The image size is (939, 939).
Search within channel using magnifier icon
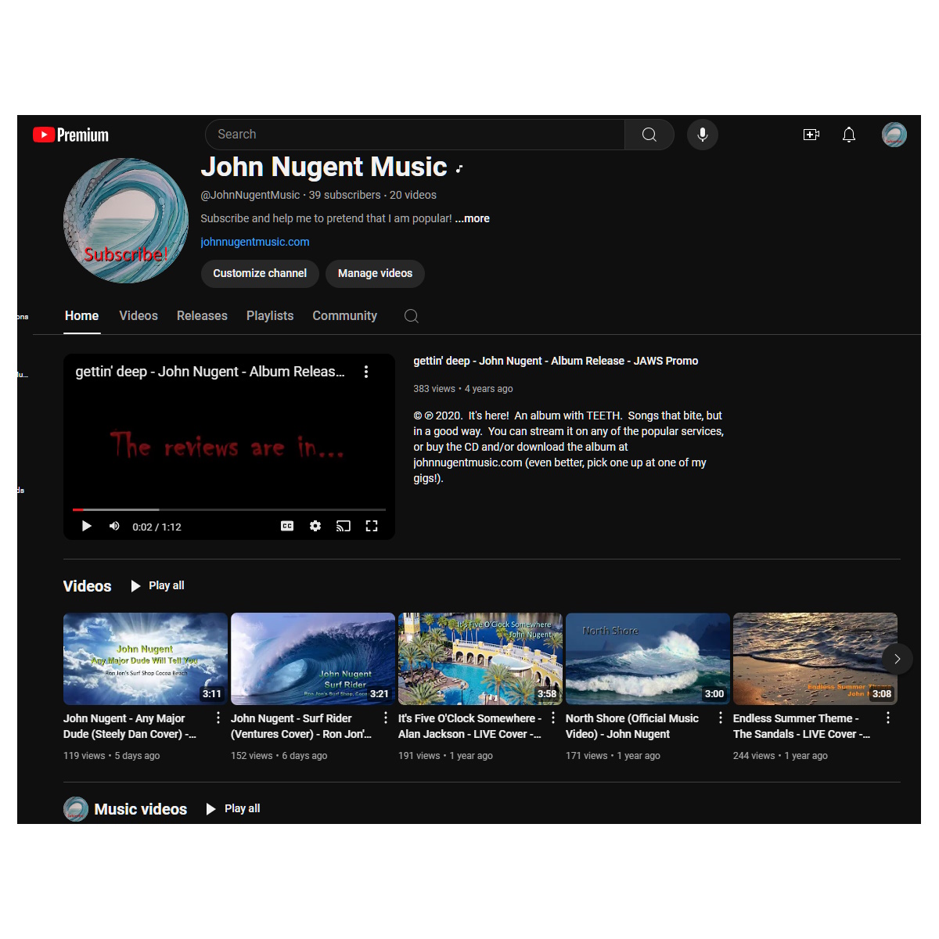click(x=411, y=316)
